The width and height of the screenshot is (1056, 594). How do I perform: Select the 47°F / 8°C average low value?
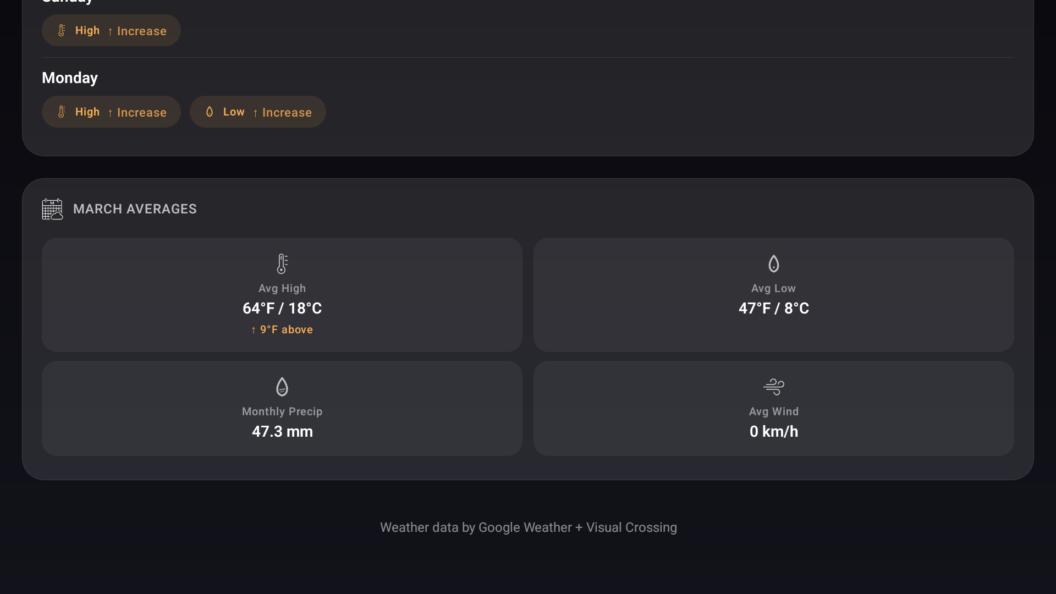pyautogui.click(x=773, y=309)
